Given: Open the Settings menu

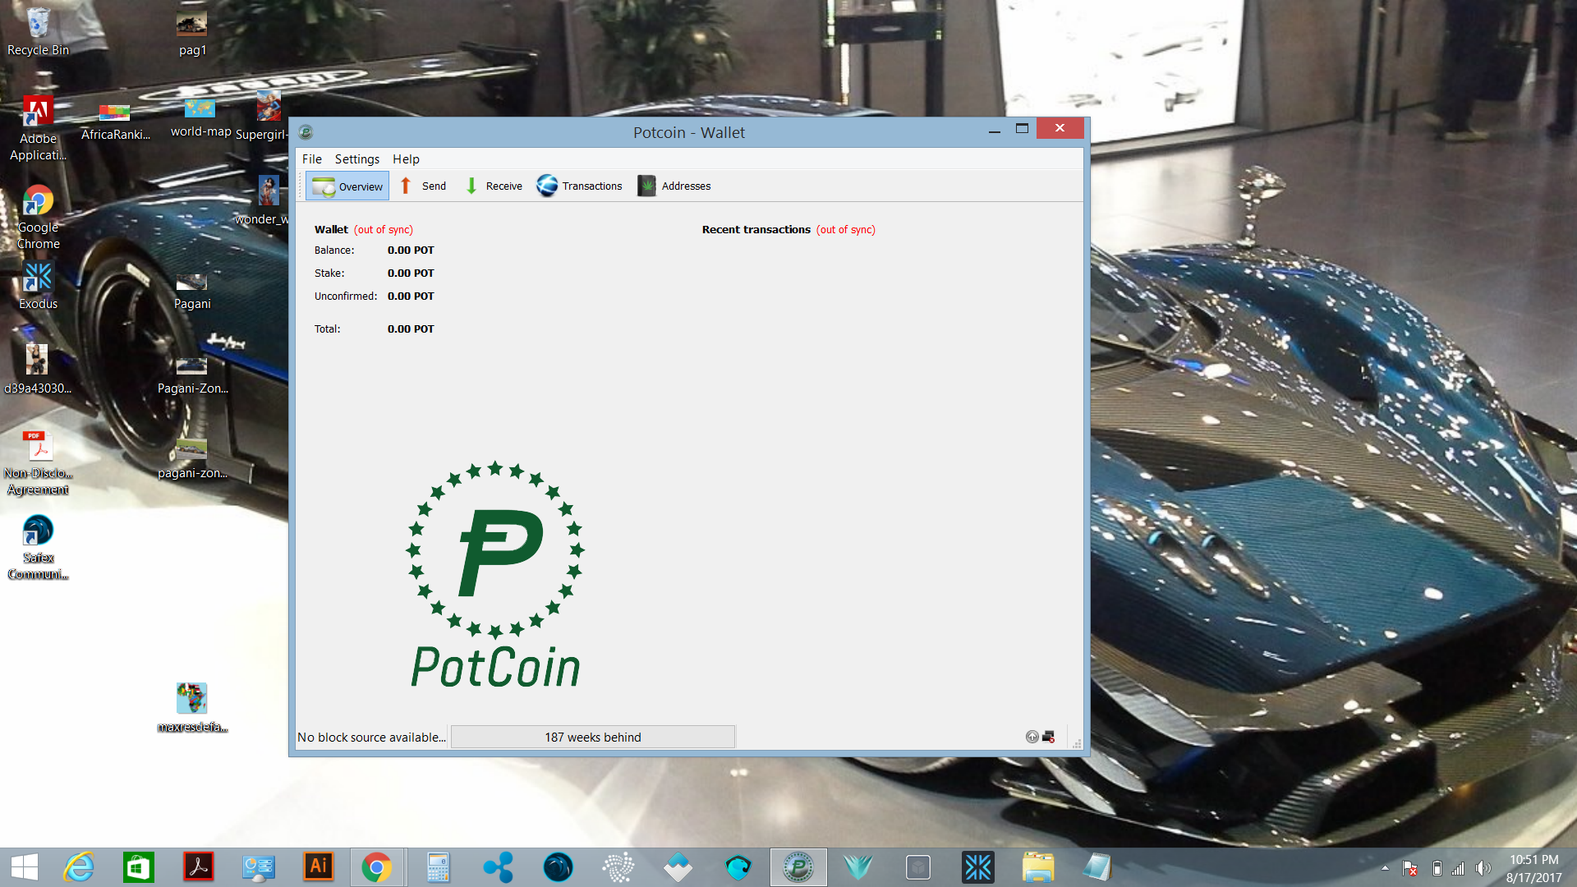Looking at the screenshot, I should [x=356, y=159].
